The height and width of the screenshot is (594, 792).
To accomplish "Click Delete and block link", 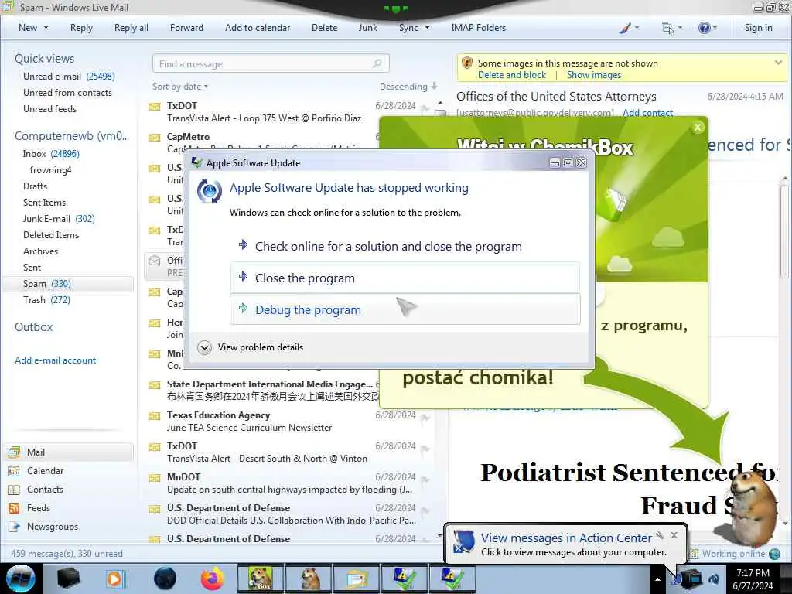I will pyautogui.click(x=512, y=75).
